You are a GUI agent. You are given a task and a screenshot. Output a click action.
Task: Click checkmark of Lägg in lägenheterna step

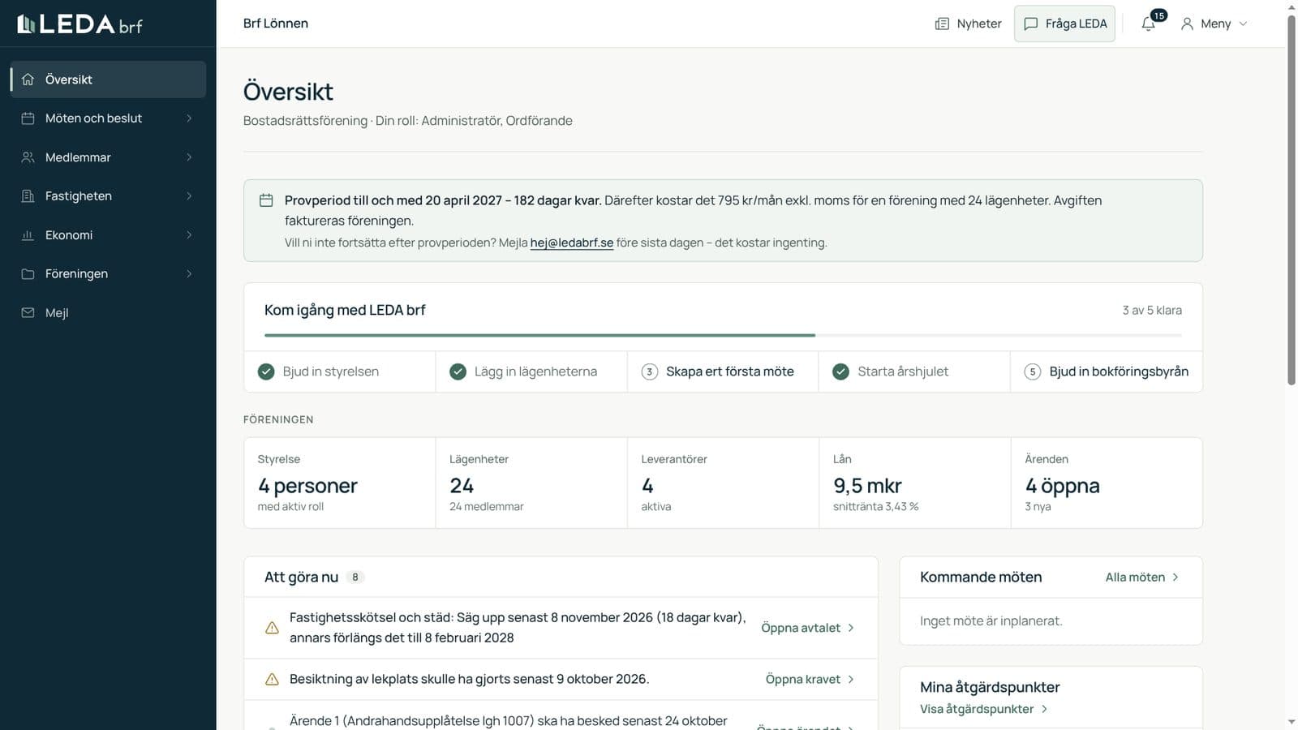[x=458, y=371]
